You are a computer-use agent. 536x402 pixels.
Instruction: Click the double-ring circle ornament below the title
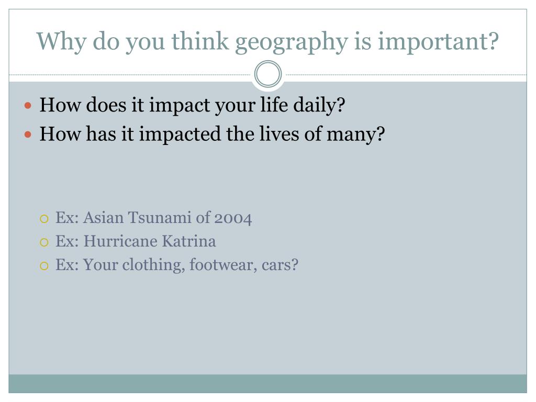[x=268, y=74]
